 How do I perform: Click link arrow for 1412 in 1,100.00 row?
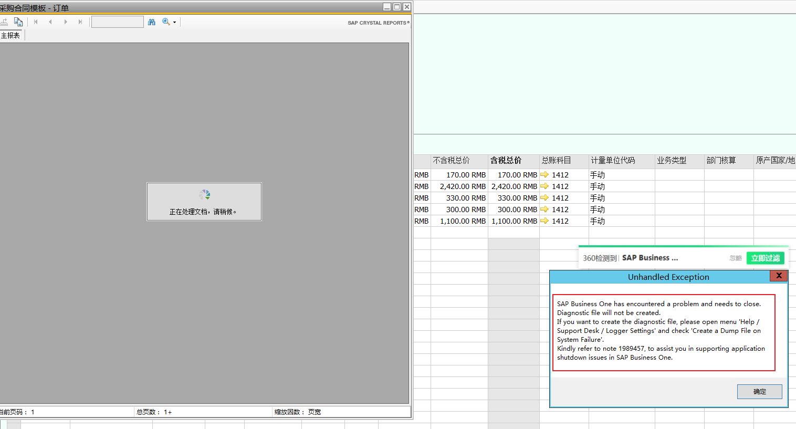coord(544,221)
